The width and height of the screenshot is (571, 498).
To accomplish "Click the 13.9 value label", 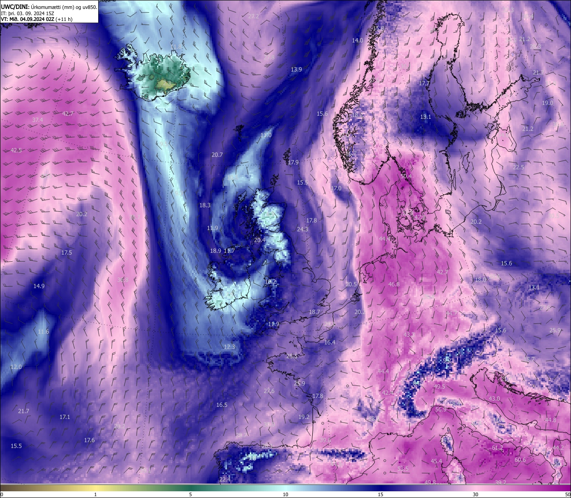I will point(296,69).
